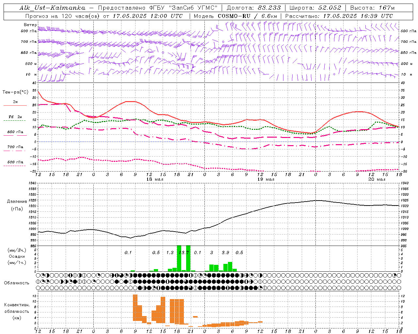Image resolution: width=418 pixels, height=334 pixels.
Task: Select the text Прогноз на 120 часа(ов)
Action: click(x=63, y=16)
